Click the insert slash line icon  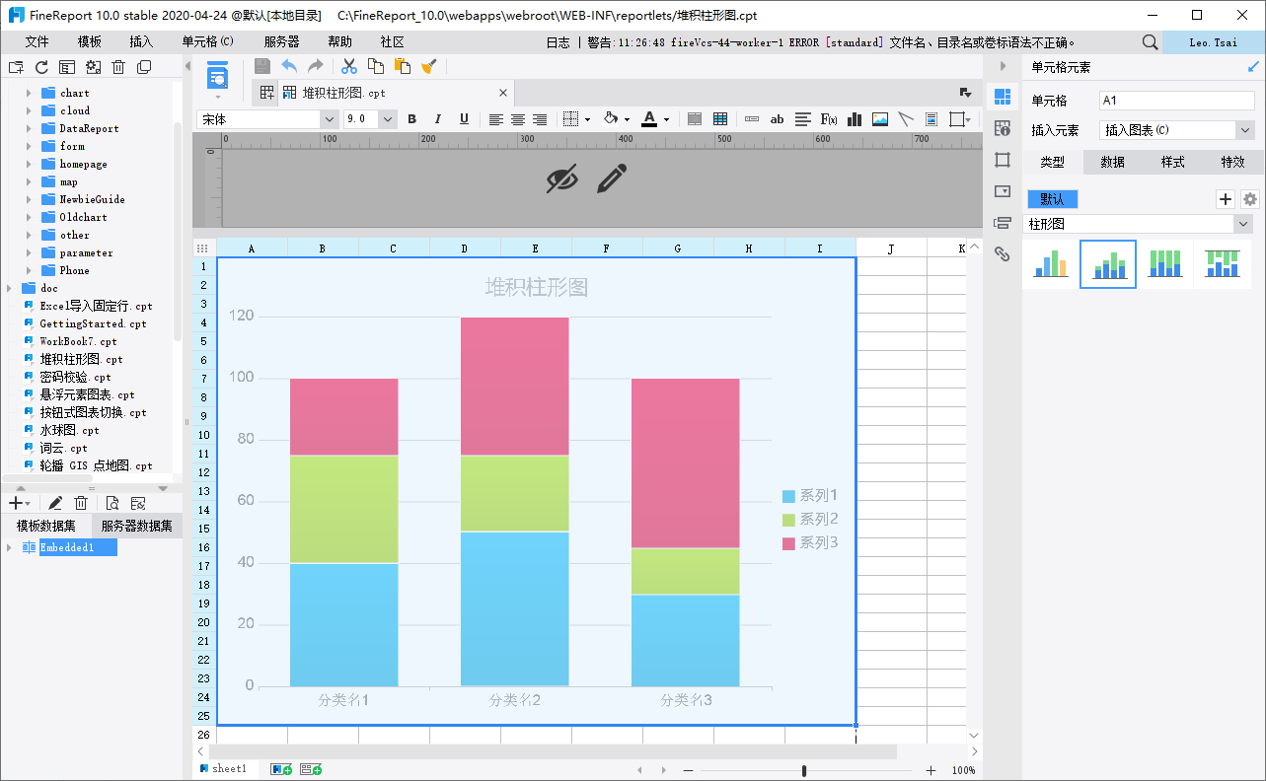click(906, 119)
